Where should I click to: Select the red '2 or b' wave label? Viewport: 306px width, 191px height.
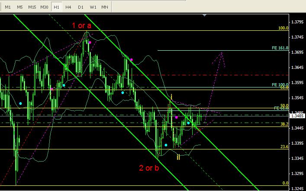coord(149,168)
